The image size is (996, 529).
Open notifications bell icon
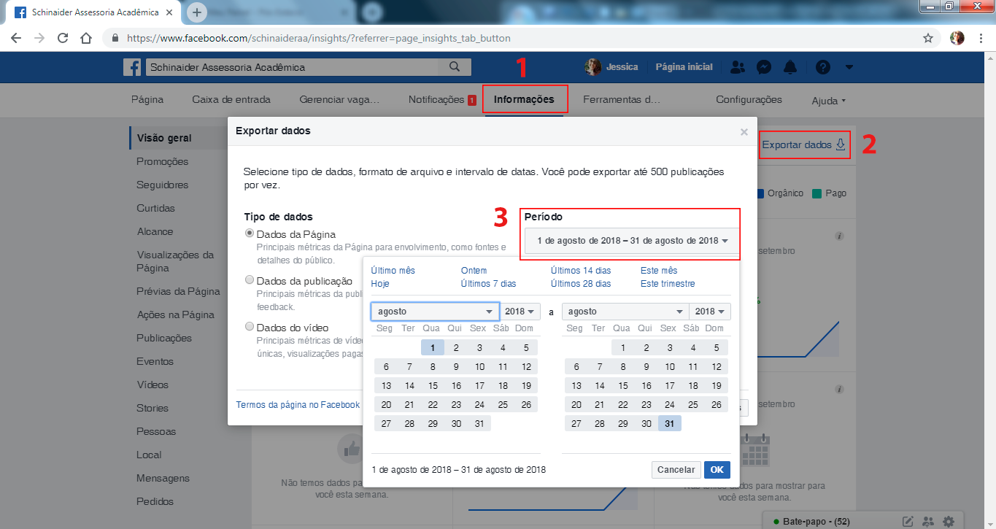point(790,67)
